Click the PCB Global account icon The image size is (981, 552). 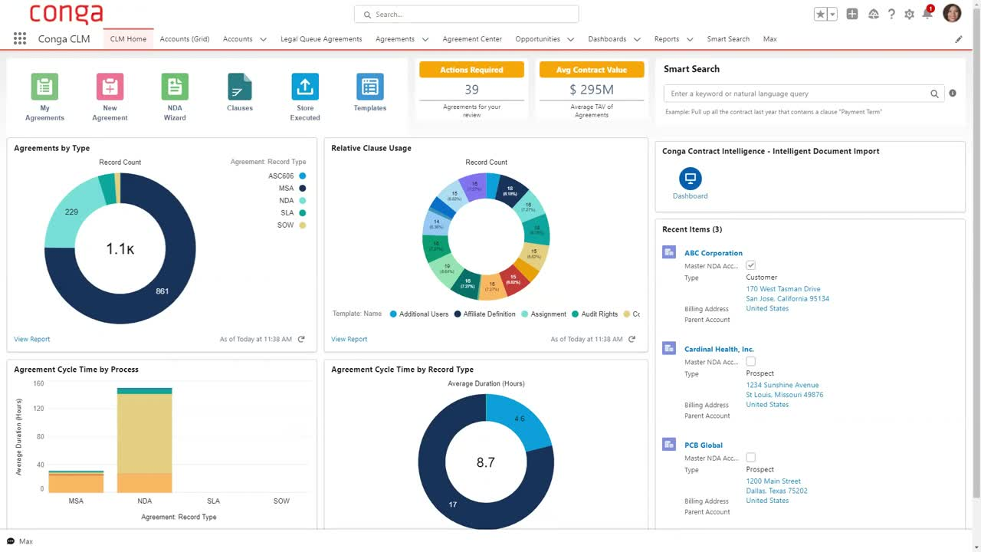point(669,444)
